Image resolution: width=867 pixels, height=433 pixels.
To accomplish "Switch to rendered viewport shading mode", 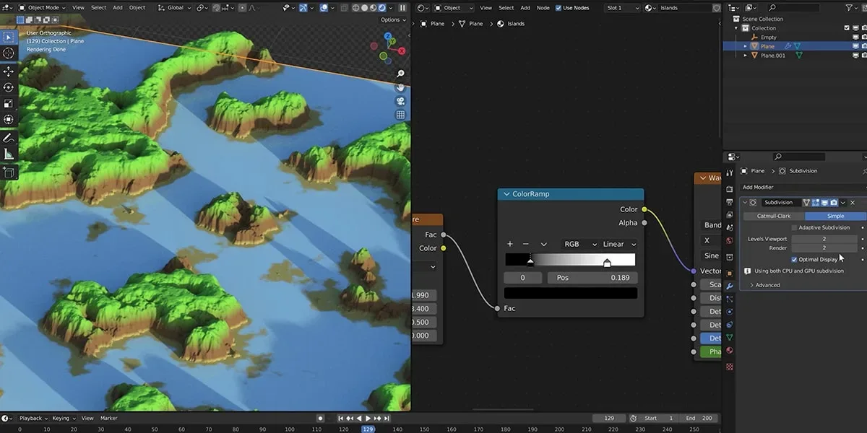I will 381,7.
